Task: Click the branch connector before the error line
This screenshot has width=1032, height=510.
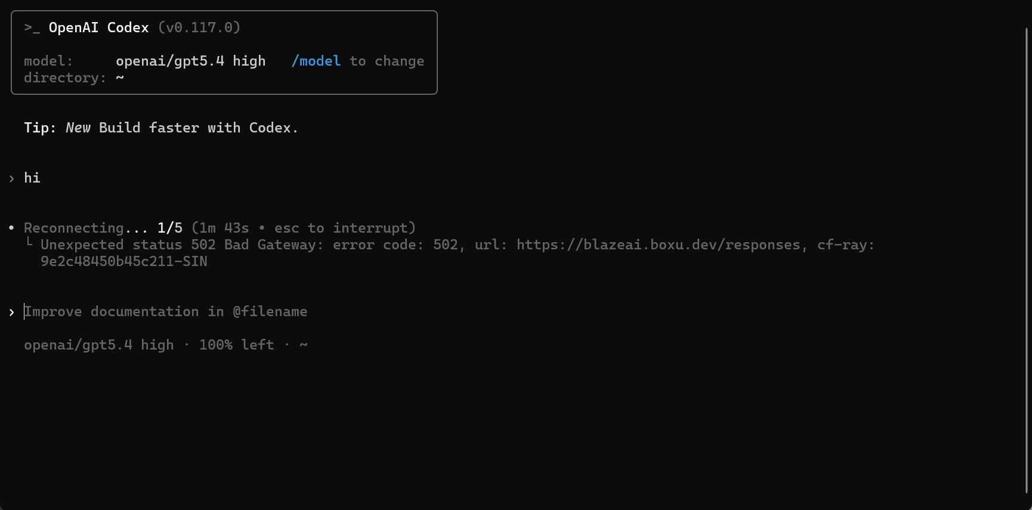Action: tap(29, 242)
